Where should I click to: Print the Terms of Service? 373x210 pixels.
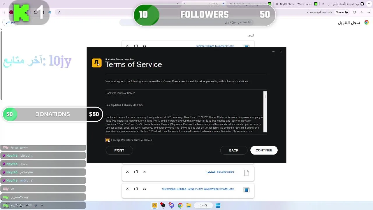click(x=119, y=150)
